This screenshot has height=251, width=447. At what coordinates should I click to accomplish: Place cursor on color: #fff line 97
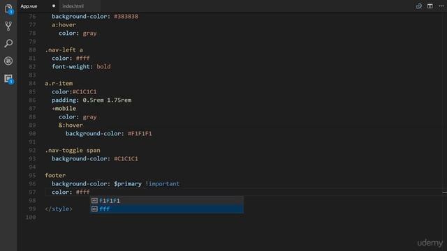click(x=71, y=192)
